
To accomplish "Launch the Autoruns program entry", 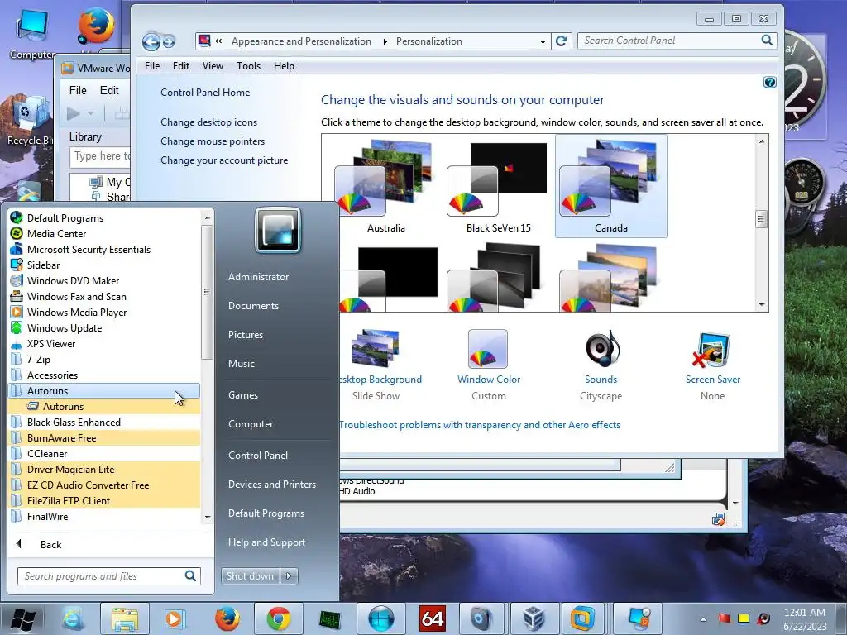I will click(105, 406).
